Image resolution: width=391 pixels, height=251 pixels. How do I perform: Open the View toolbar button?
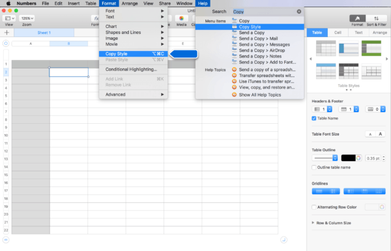point(9,18)
